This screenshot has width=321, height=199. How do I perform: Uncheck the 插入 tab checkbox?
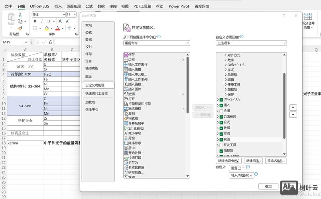pos(221,105)
